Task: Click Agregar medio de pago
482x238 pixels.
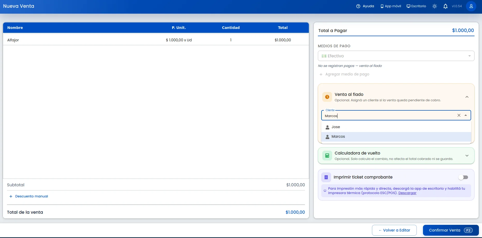Action: tap(344, 74)
